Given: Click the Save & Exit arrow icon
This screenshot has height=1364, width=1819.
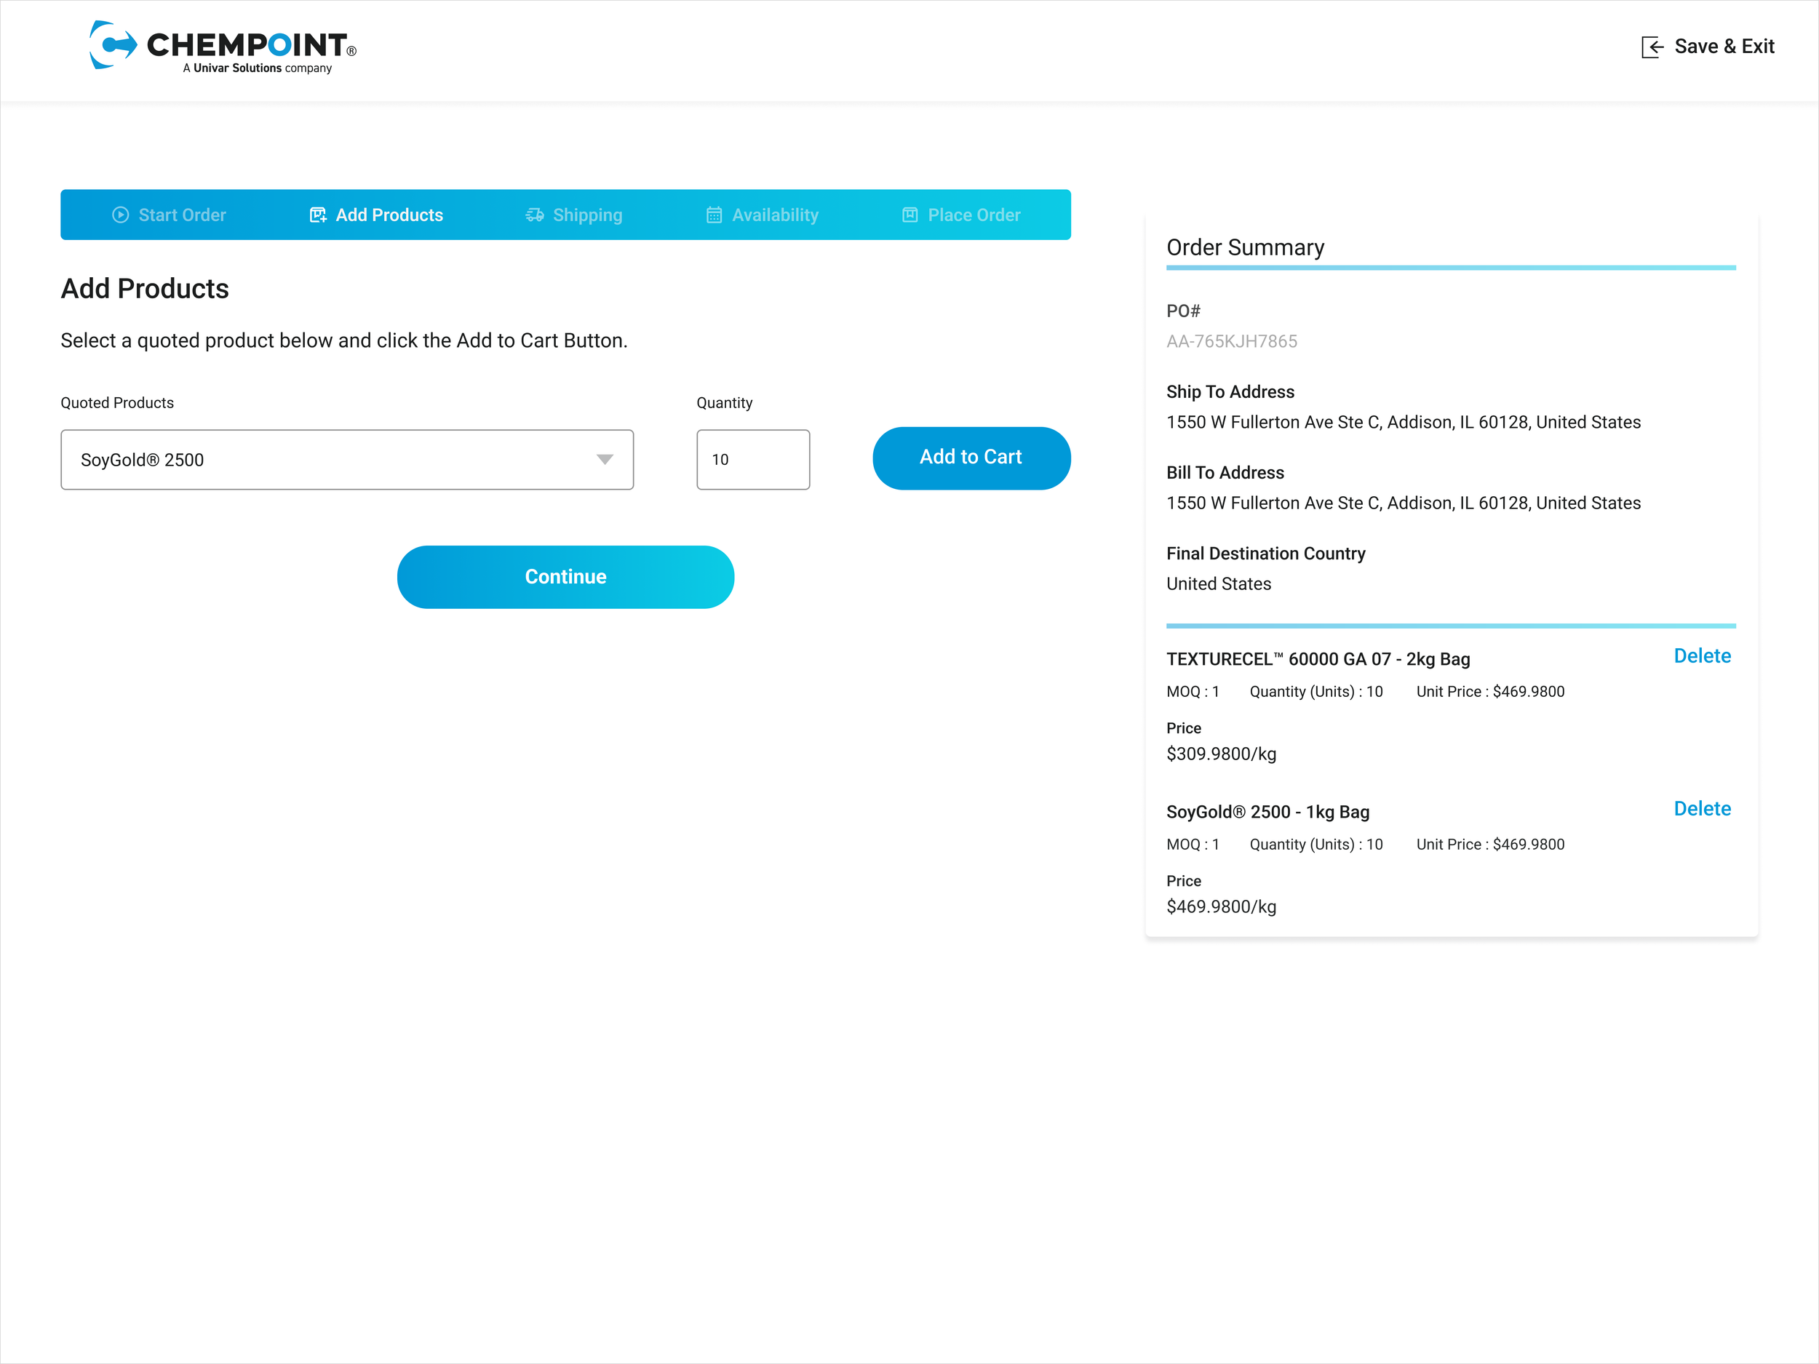Looking at the screenshot, I should pos(1652,47).
